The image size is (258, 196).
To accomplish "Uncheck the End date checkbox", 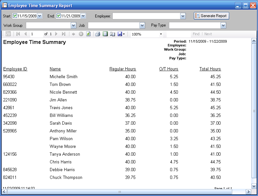I will 58,16.
